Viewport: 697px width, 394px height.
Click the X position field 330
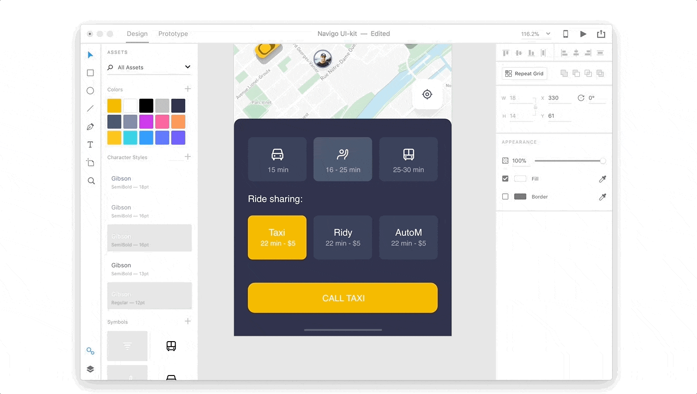[x=559, y=98]
